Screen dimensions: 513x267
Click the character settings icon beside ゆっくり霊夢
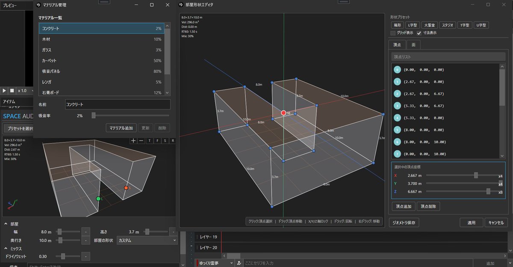239,263
